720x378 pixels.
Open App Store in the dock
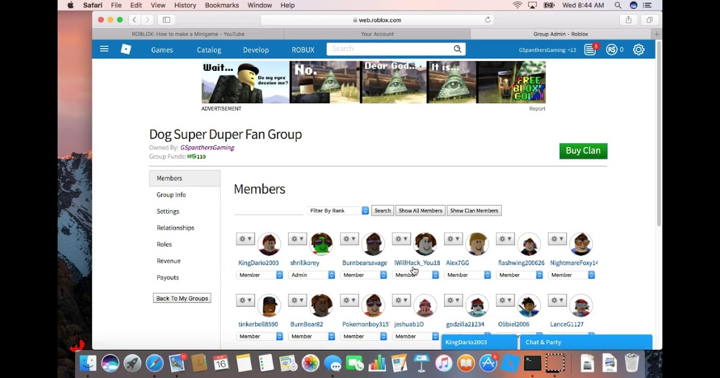[x=488, y=363]
